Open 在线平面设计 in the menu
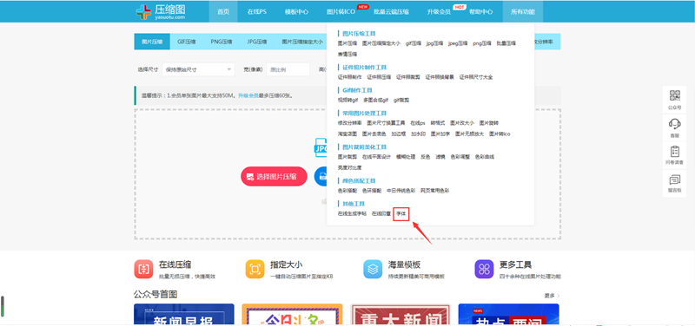695x326 pixels. click(x=376, y=157)
